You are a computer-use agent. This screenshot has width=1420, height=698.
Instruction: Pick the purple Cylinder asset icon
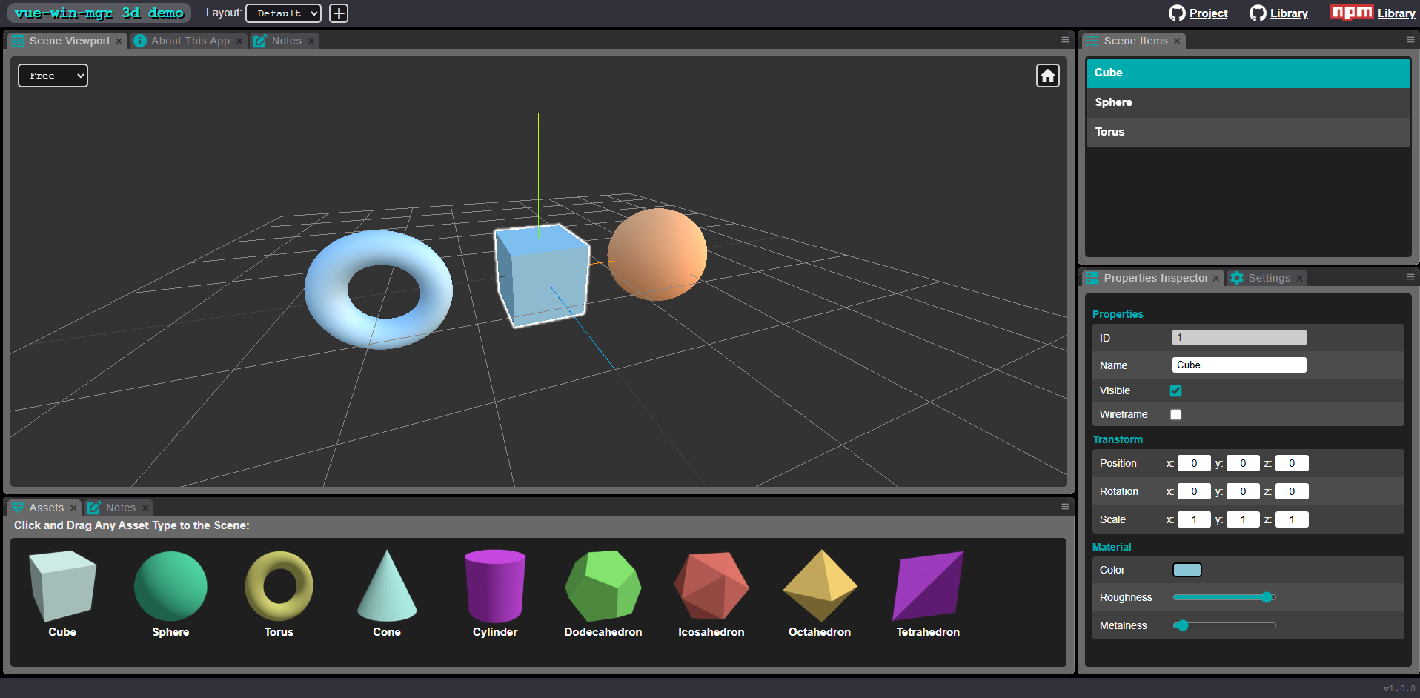tap(494, 585)
